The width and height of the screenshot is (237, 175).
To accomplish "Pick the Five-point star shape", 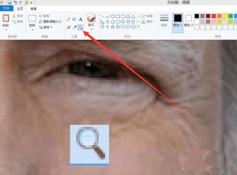I will (x=113, y=27).
